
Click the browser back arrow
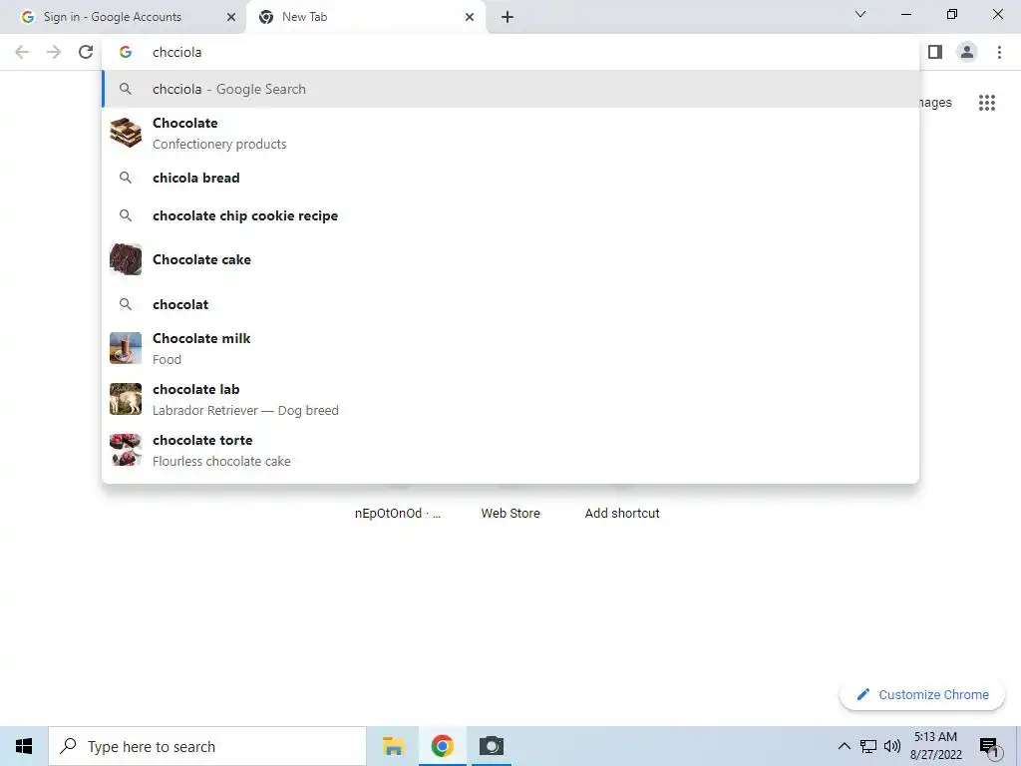[x=22, y=52]
